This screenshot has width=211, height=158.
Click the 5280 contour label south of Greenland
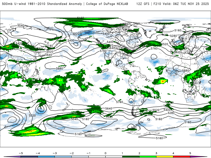(174, 36)
